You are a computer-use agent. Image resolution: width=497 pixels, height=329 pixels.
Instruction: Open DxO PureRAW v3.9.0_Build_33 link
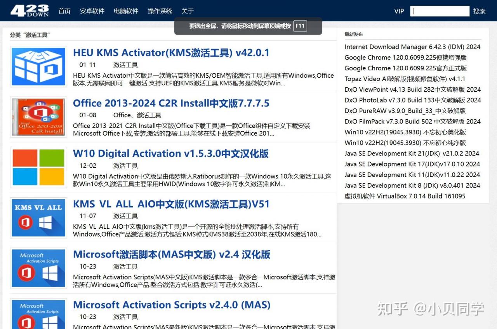(405, 111)
